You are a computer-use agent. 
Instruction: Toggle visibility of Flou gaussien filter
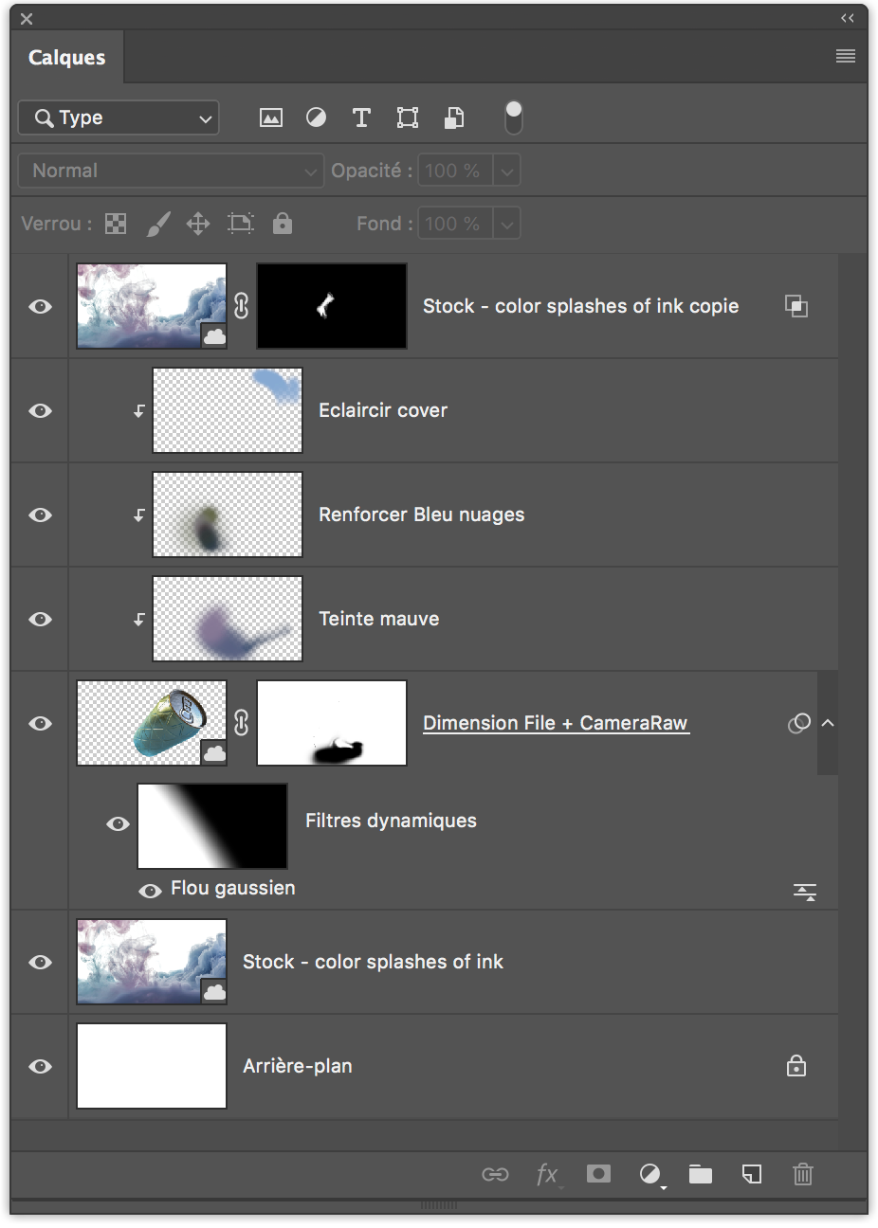150,891
